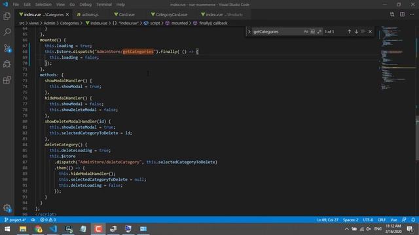
Task: Click the Categories folder breadcrumb
Action: (69, 23)
